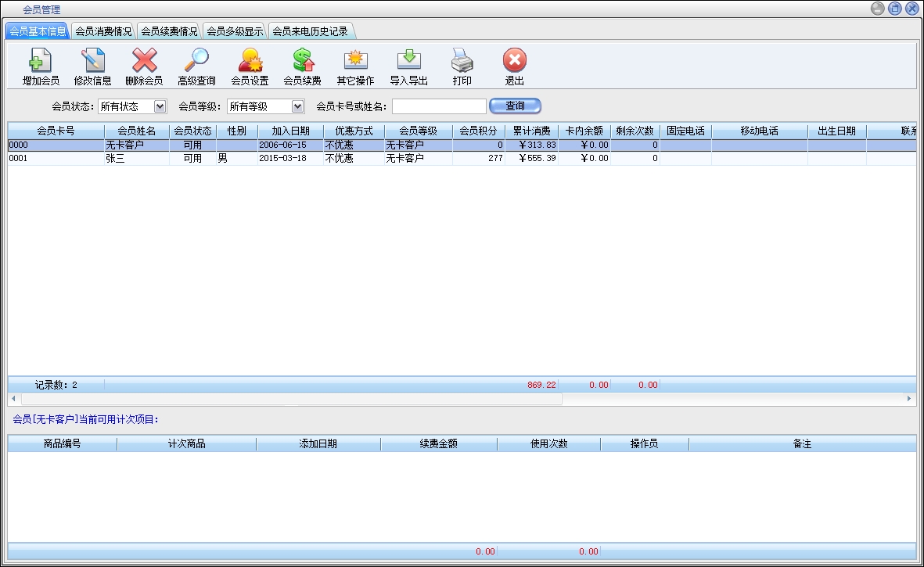Click the 增加会员 (add member) icon
Image resolution: width=924 pixels, height=567 pixels.
click(x=41, y=61)
